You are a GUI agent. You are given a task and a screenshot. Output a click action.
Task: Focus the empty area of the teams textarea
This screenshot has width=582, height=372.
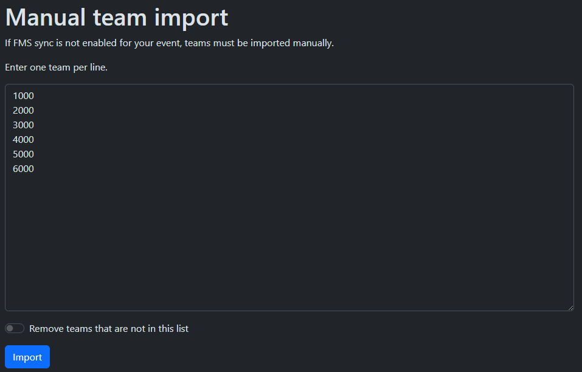(289, 243)
